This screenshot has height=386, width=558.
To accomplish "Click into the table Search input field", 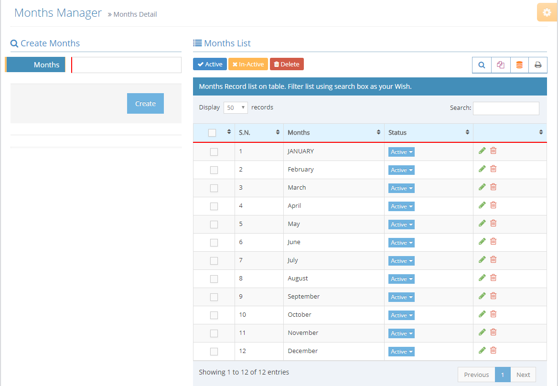I will [506, 108].
